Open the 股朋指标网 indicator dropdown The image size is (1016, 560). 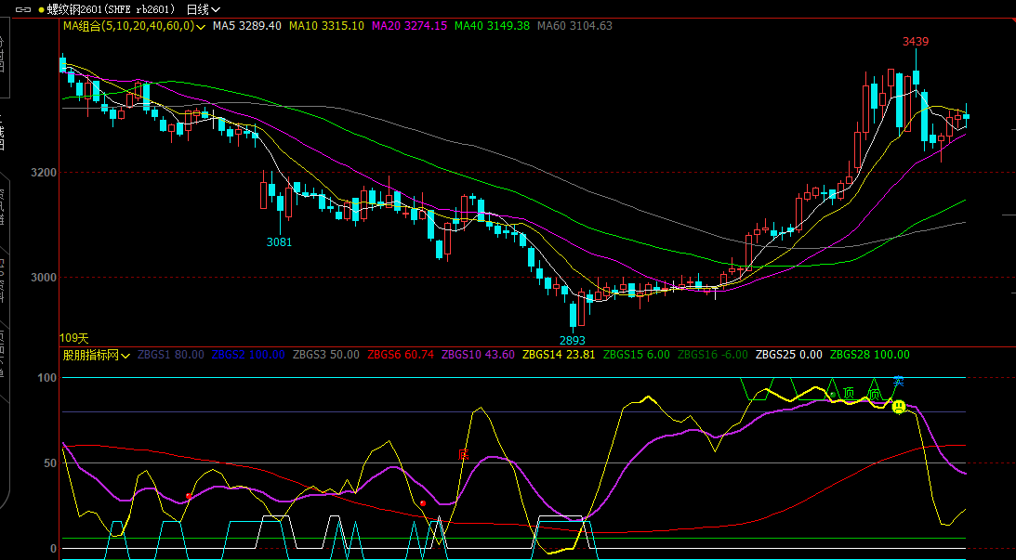pyautogui.click(x=97, y=355)
